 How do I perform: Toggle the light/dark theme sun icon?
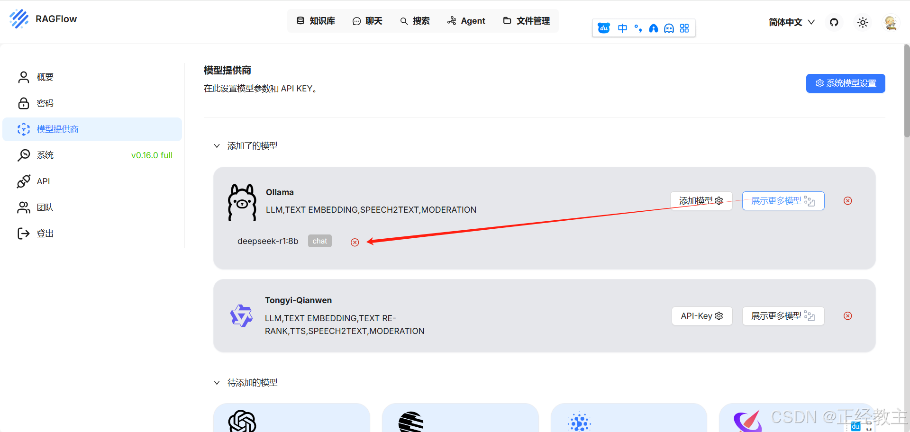863,22
